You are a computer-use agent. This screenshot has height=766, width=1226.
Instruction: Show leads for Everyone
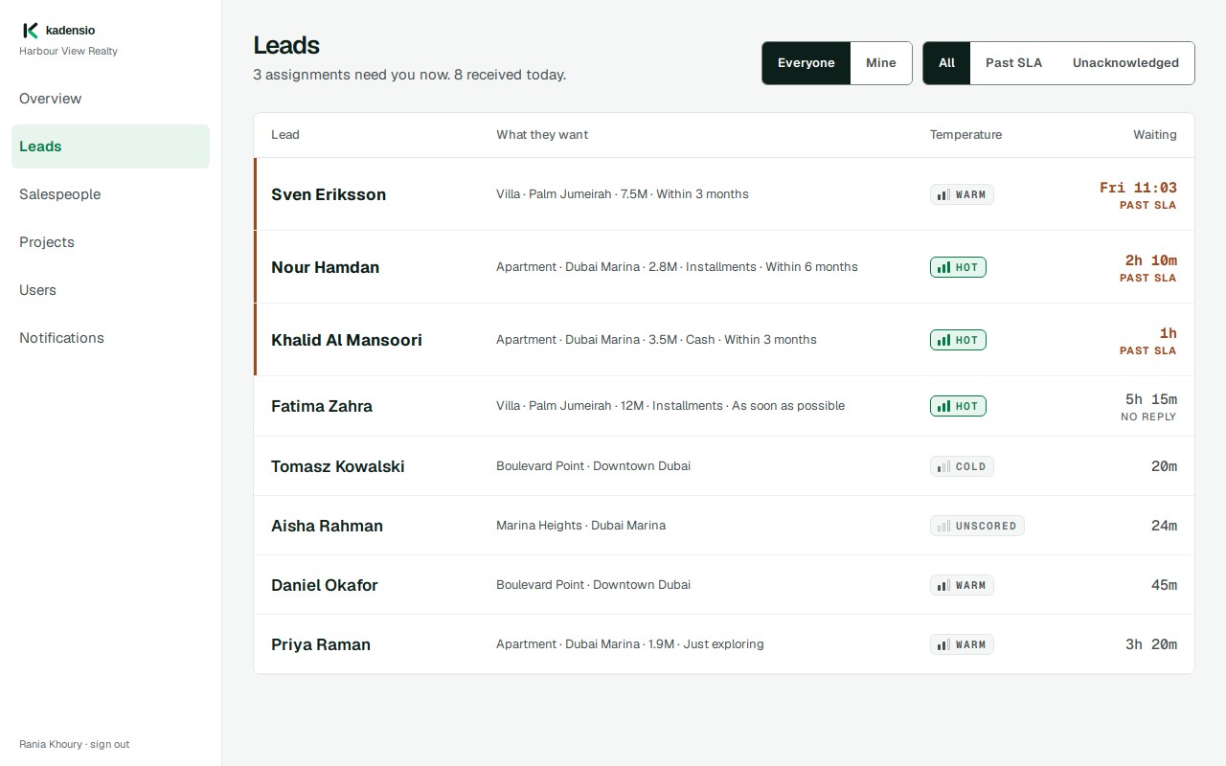[806, 63]
